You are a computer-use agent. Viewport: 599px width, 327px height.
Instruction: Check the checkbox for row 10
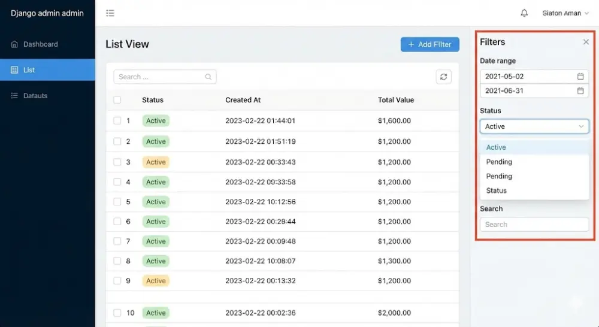pyautogui.click(x=117, y=313)
